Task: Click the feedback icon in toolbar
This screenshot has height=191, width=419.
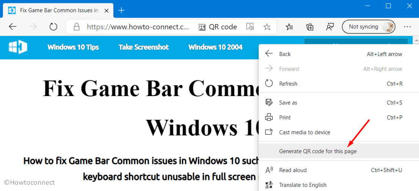Action: 330,27
